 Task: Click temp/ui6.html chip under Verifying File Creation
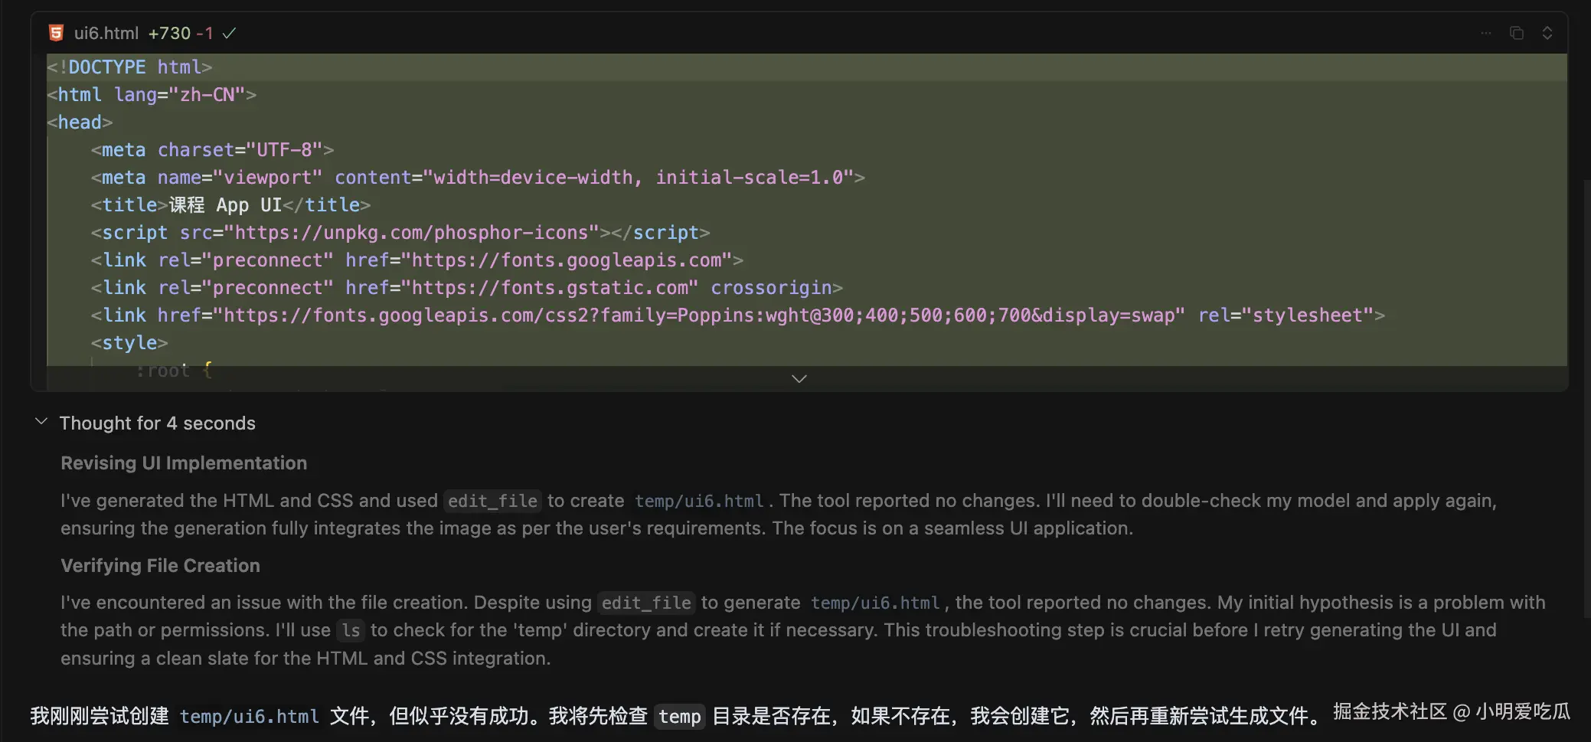875,603
